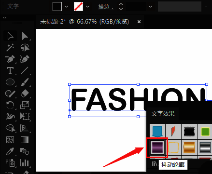Select the Shaper tool
212x174 pixels.
coord(10,94)
